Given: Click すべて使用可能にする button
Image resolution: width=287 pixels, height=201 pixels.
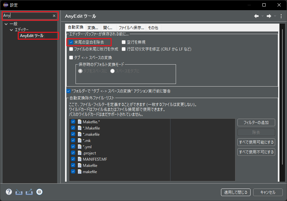Looking at the screenshot, I should click(x=256, y=142).
